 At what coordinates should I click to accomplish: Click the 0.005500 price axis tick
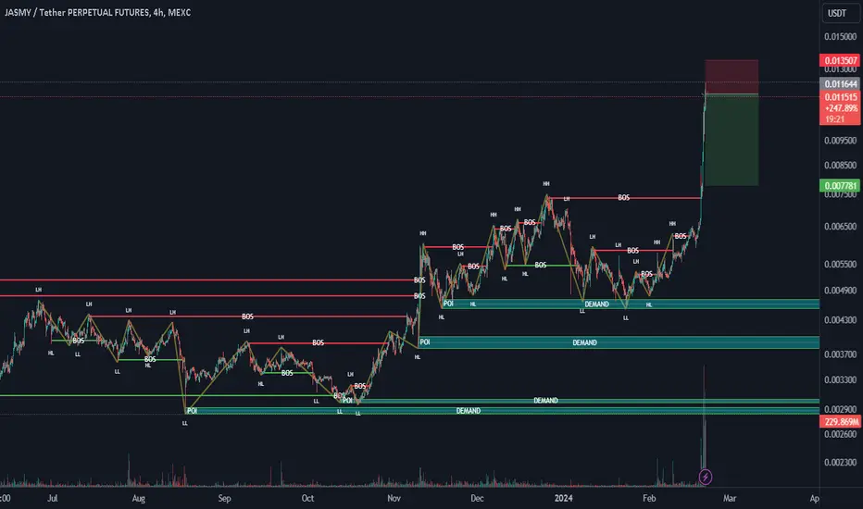click(840, 264)
